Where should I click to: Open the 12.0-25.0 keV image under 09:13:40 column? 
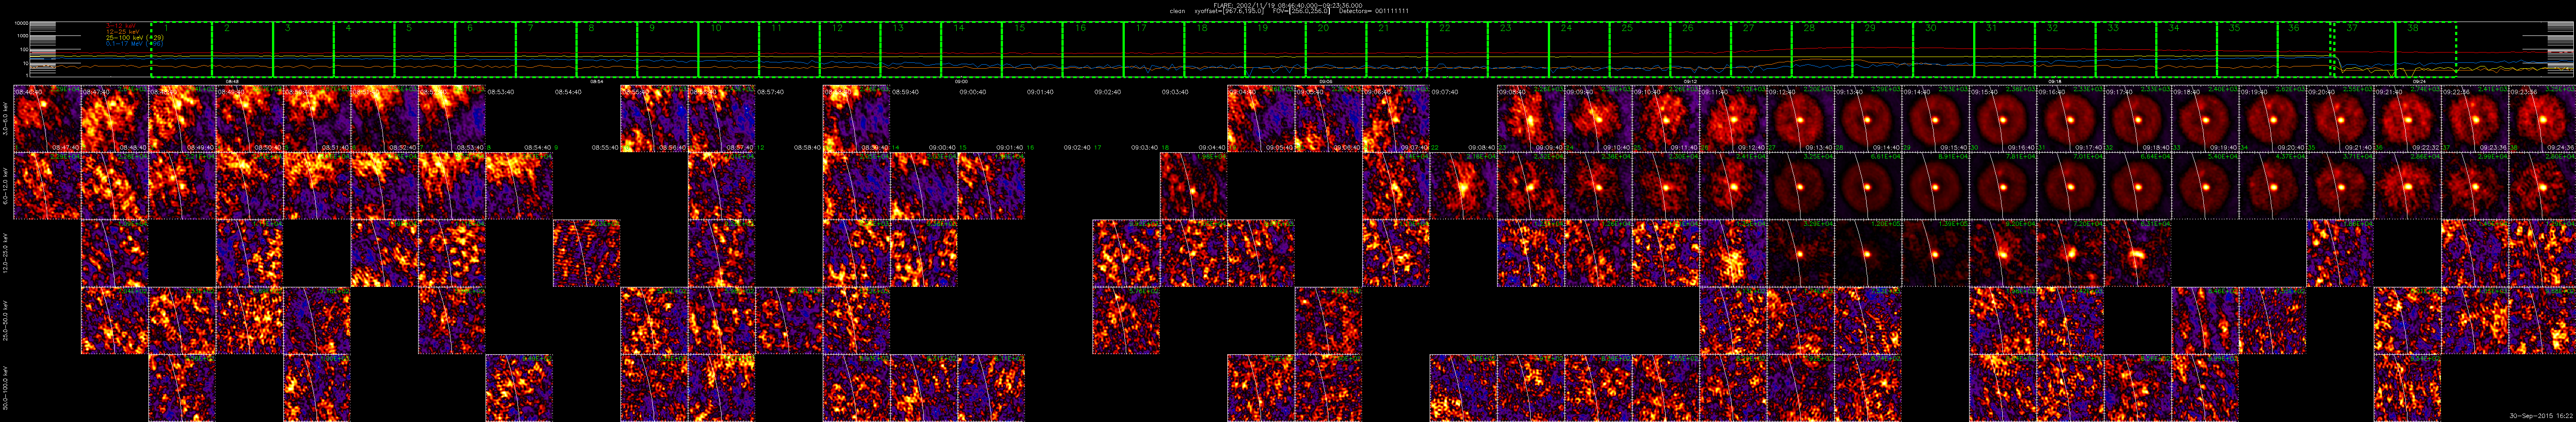click(1869, 253)
